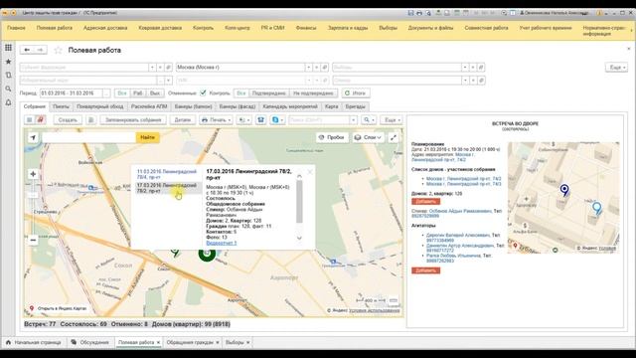636x358 pixels.
Task: Click the copy document icon beside Создать
Action: pyautogui.click(x=90, y=120)
